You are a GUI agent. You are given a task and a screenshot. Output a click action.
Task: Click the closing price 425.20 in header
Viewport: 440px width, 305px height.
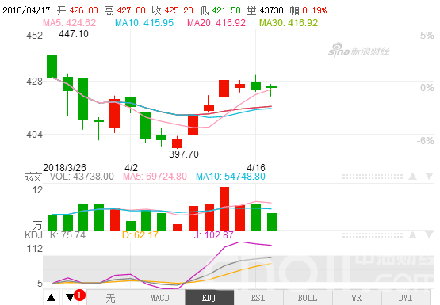178,10
